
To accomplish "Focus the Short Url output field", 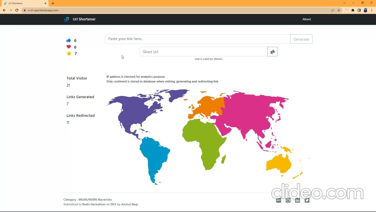I will tap(204, 52).
